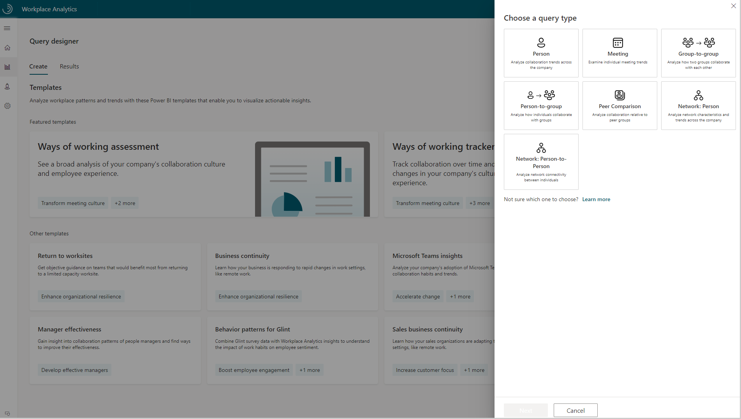
Task: Expand '+3 more' on Ways of working tracker
Action: (x=479, y=203)
